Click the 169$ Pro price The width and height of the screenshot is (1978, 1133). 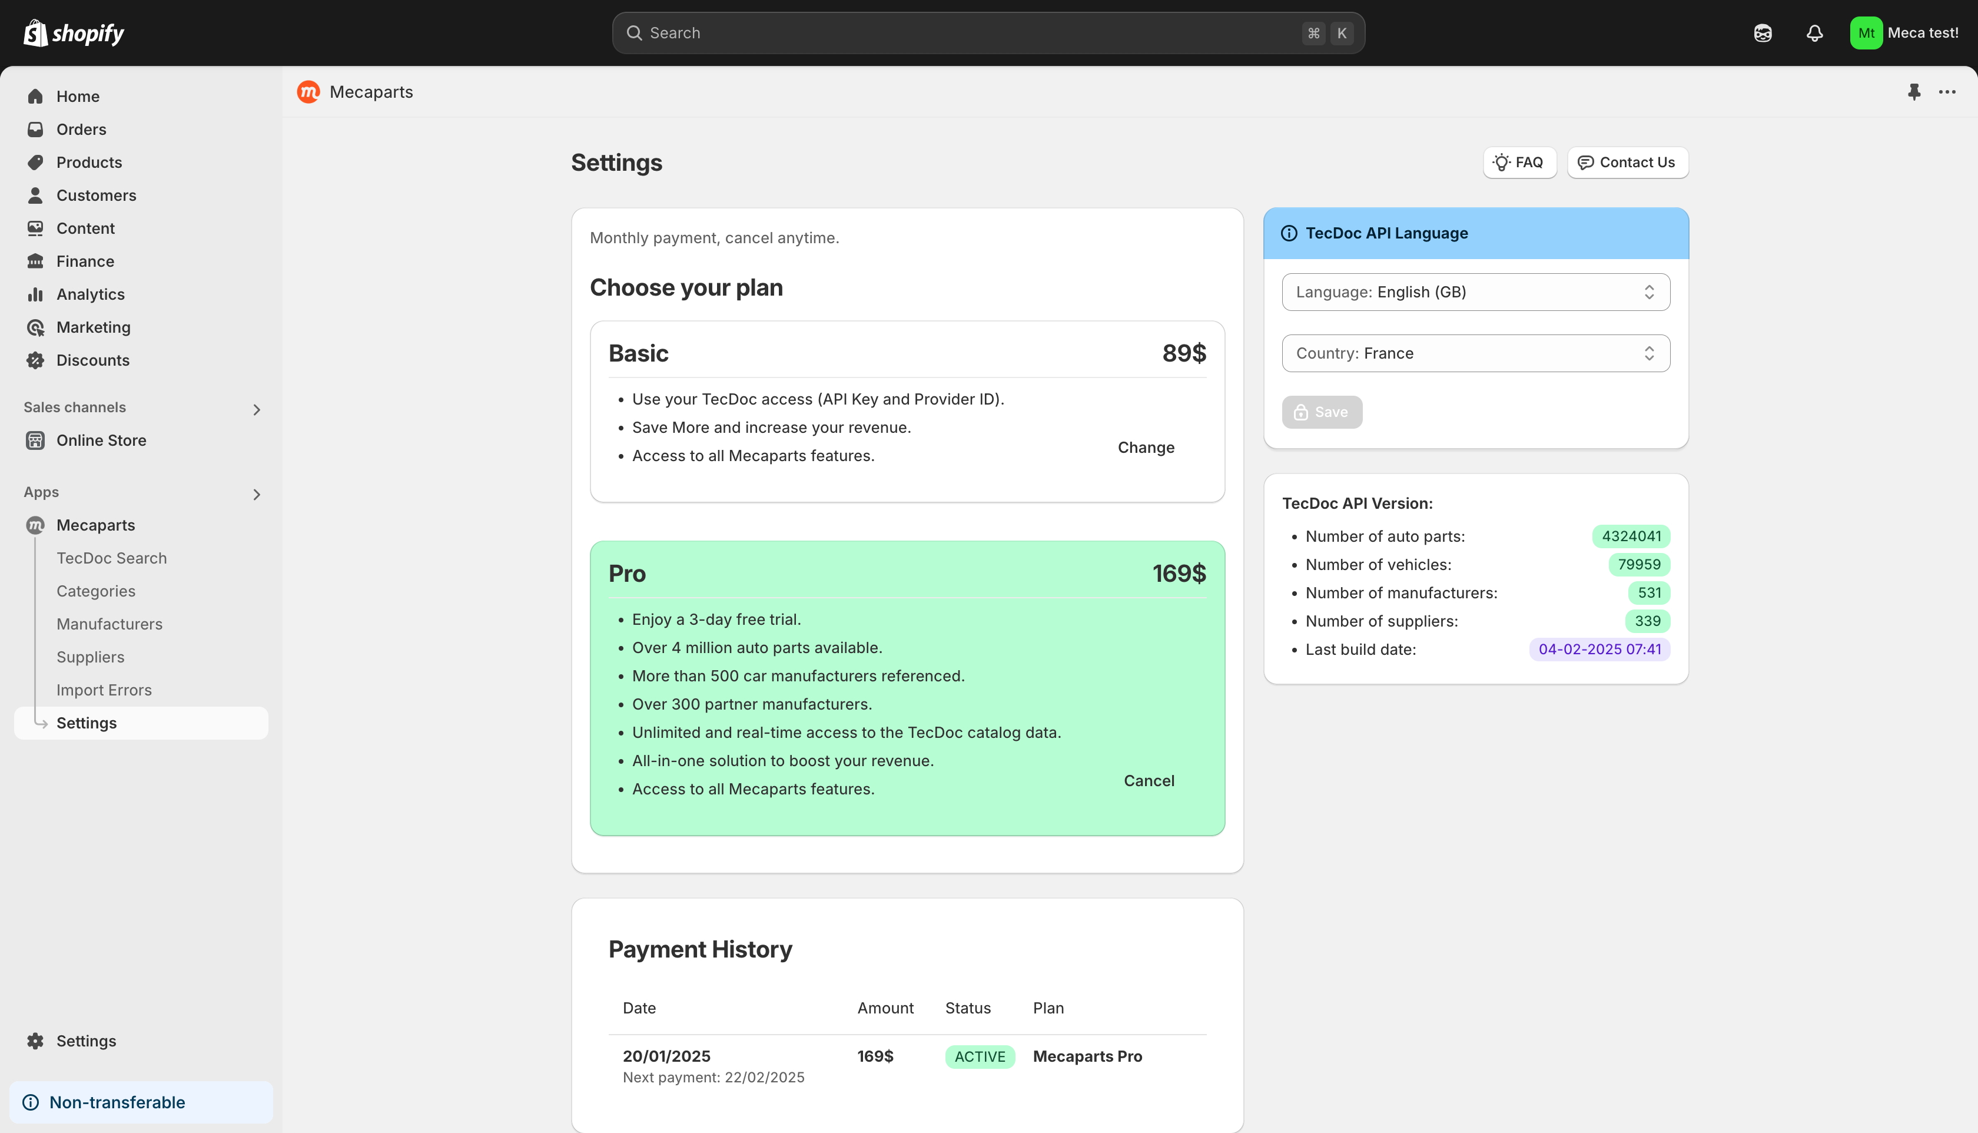point(1179,574)
